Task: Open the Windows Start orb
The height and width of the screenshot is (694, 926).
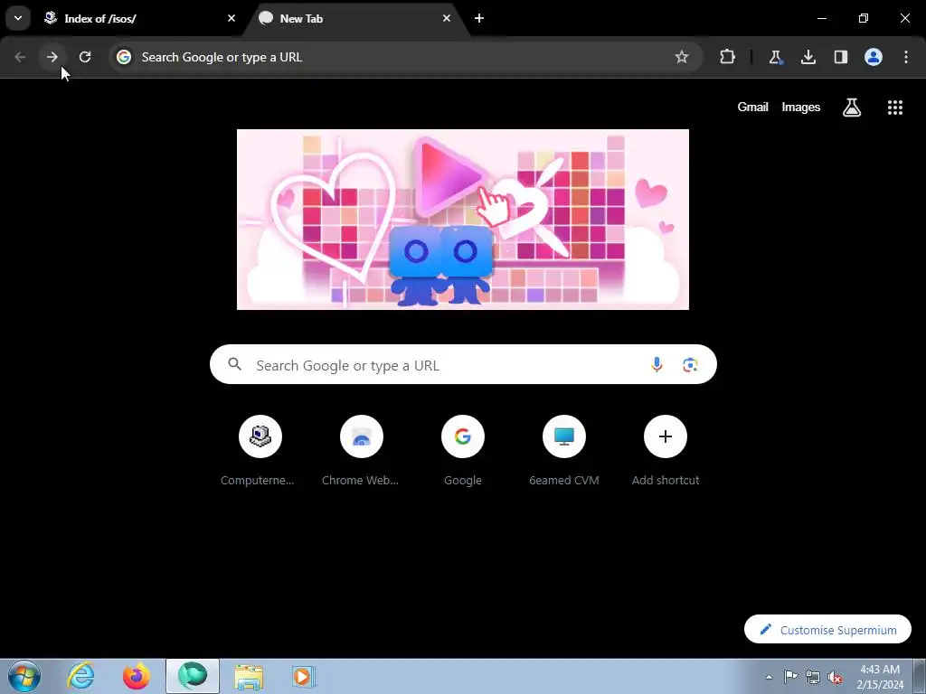Action: click(24, 676)
